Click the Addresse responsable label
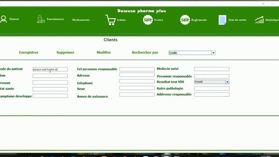The height and width of the screenshot is (157, 279). point(174,94)
